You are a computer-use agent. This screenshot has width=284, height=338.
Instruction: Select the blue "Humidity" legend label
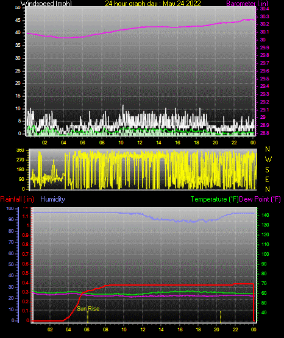tap(52, 199)
